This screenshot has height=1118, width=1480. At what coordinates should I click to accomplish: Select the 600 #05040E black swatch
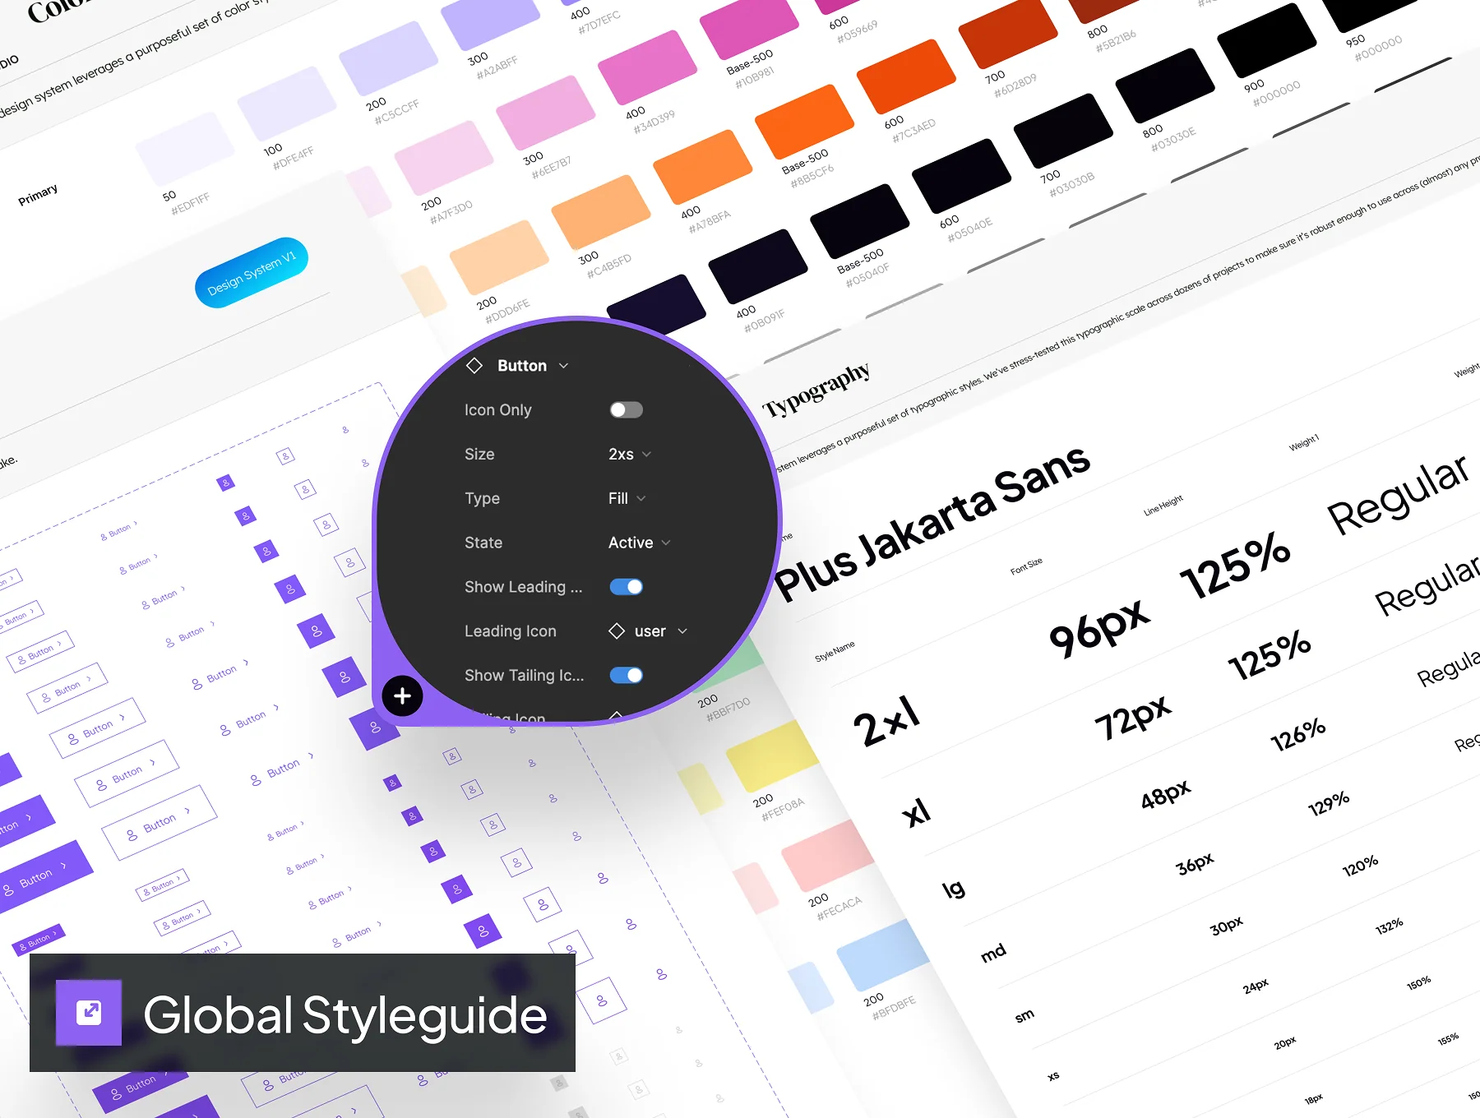point(962,176)
